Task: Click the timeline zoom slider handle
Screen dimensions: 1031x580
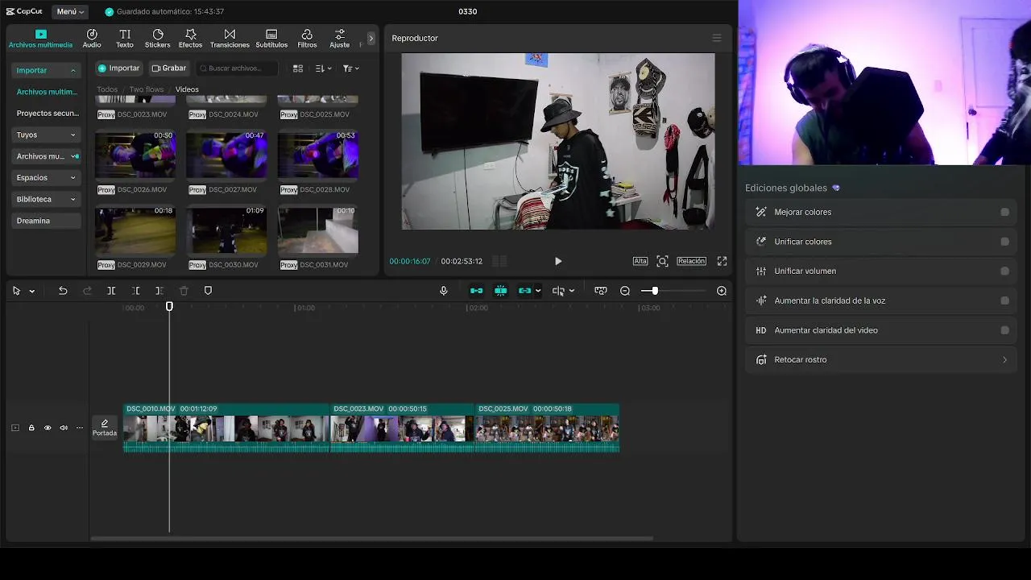Action: pos(655,291)
